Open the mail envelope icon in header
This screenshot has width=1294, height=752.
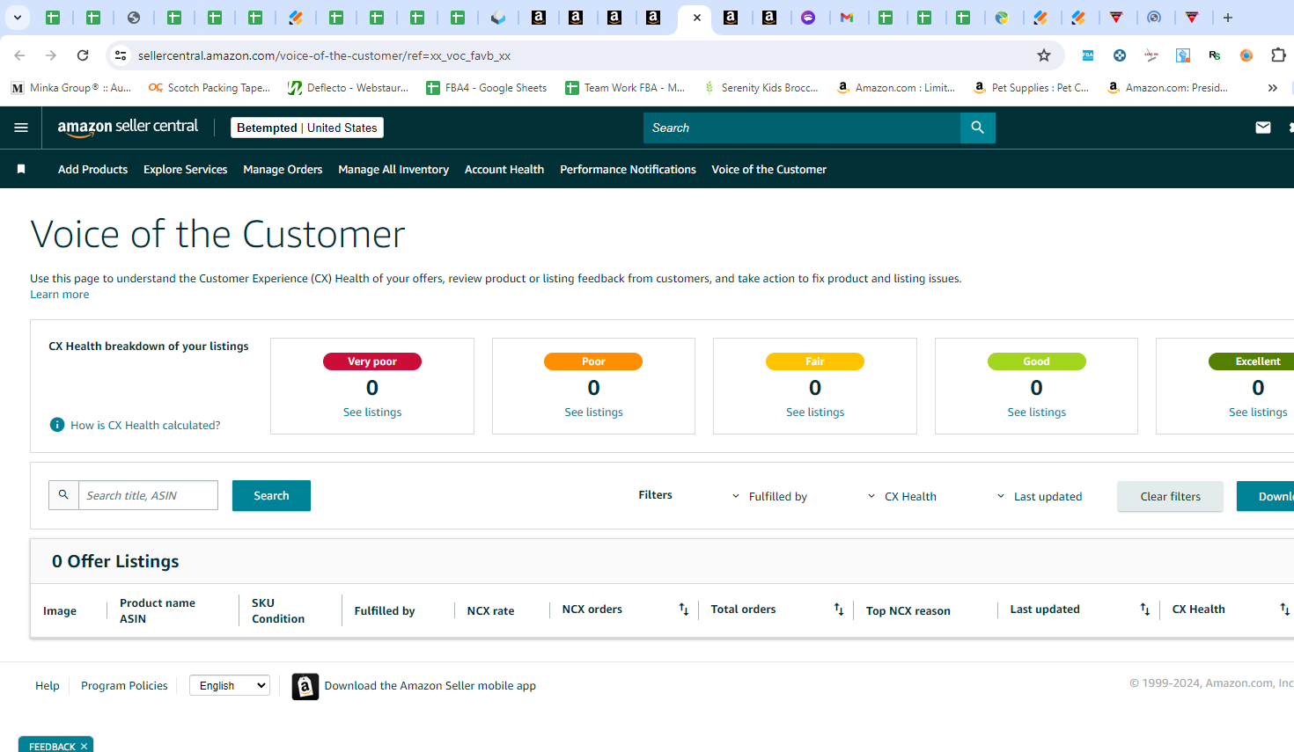coord(1263,128)
